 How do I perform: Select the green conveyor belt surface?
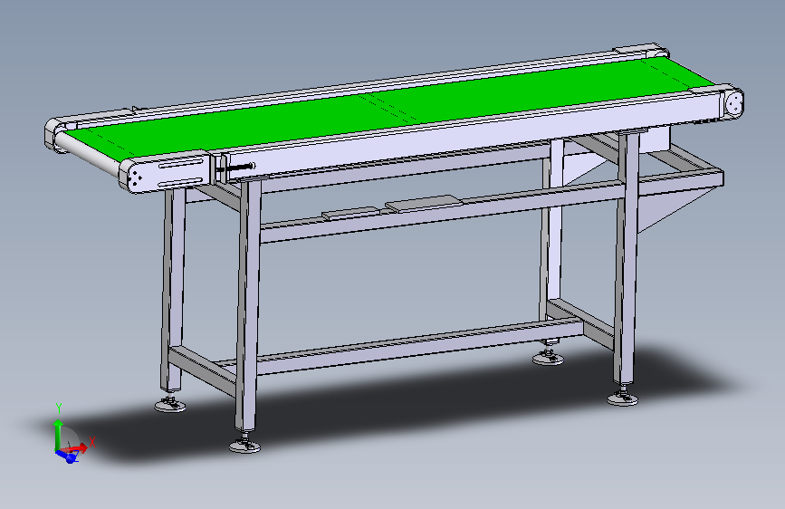[x=390, y=107]
